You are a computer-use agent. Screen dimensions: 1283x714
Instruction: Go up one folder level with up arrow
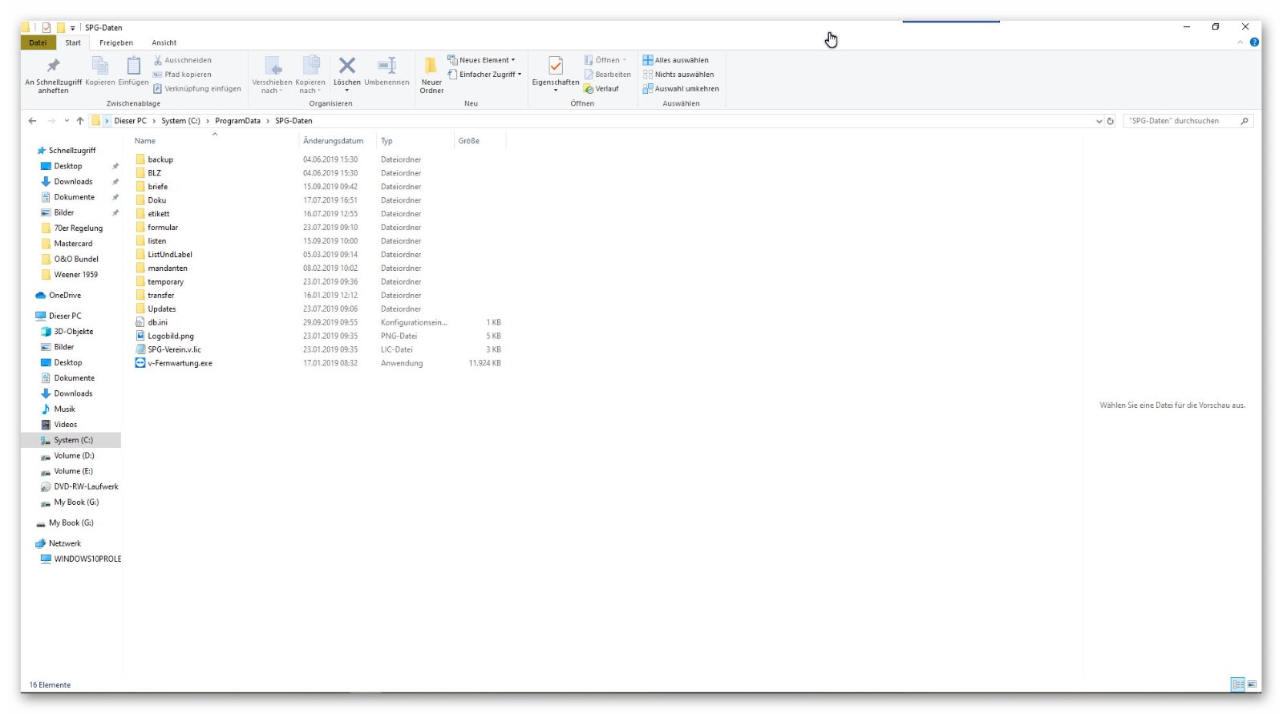tap(80, 121)
